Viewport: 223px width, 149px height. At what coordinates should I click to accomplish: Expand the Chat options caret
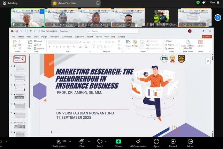(89, 141)
